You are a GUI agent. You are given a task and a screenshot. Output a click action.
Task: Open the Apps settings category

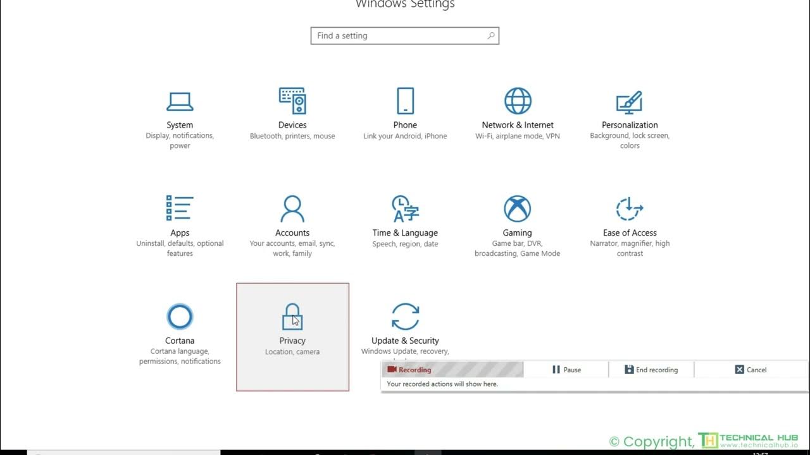click(180, 226)
